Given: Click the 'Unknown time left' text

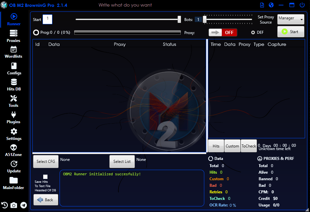Looking at the screenshot, I should pos(274,149).
